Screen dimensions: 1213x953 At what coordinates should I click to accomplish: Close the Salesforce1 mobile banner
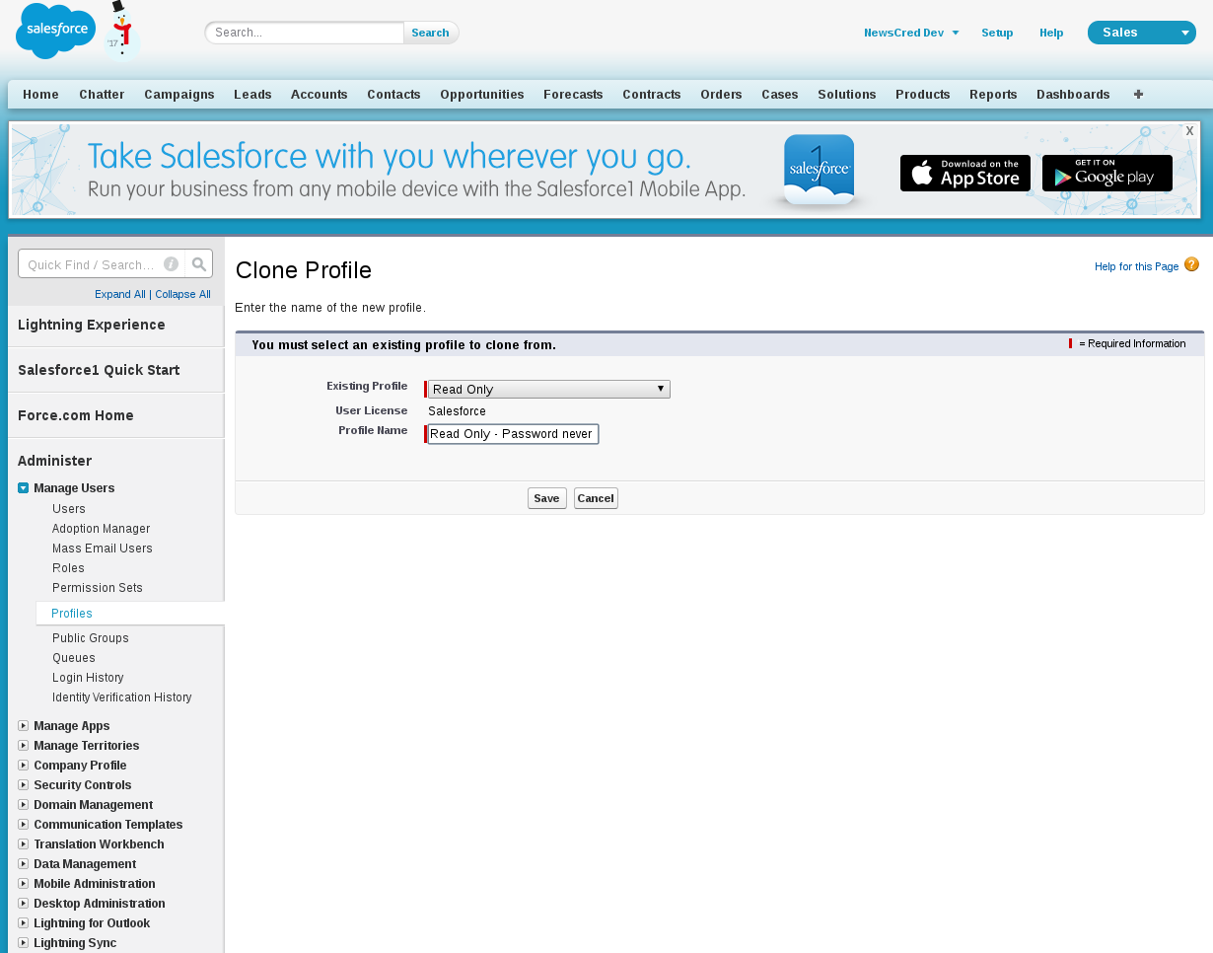[1189, 130]
